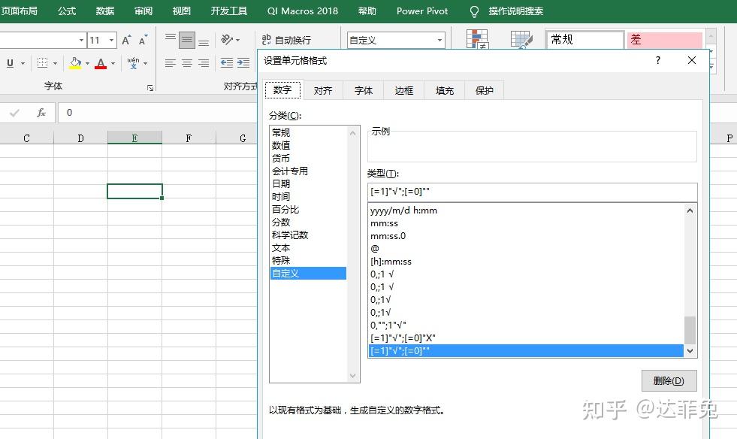
Task: Click the dialog help question mark
Action: tap(658, 60)
